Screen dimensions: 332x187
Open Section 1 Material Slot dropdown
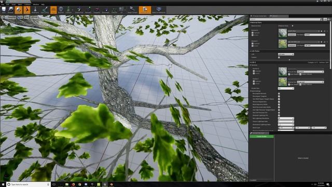tap(310, 82)
